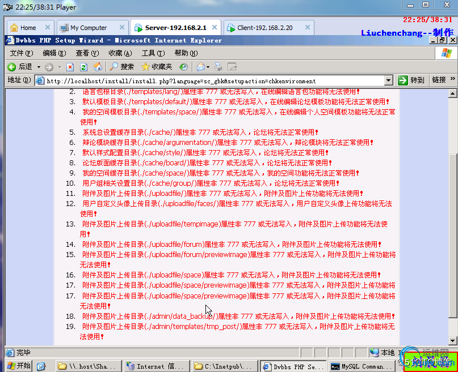Open the History clock icon
Image resolution: width=458 pixels, height=372 pixels.
[x=183, y=67]
